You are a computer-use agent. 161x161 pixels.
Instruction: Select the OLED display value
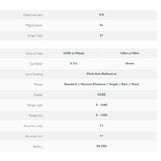(x=101, y=94)
